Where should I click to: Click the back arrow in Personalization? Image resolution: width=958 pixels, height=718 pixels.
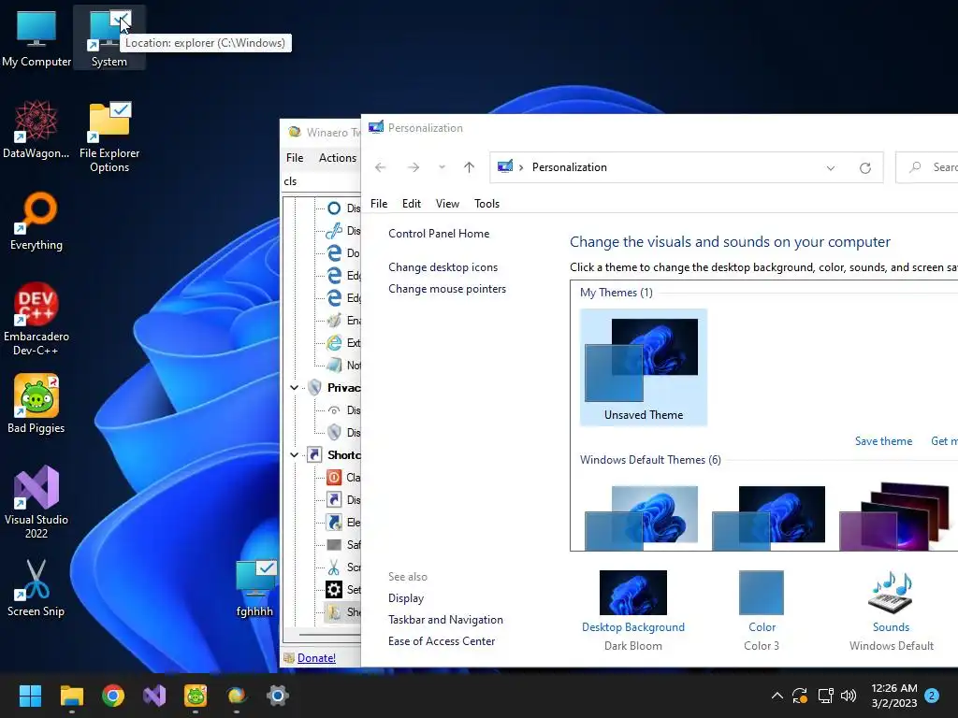click(x=380, y=167)
